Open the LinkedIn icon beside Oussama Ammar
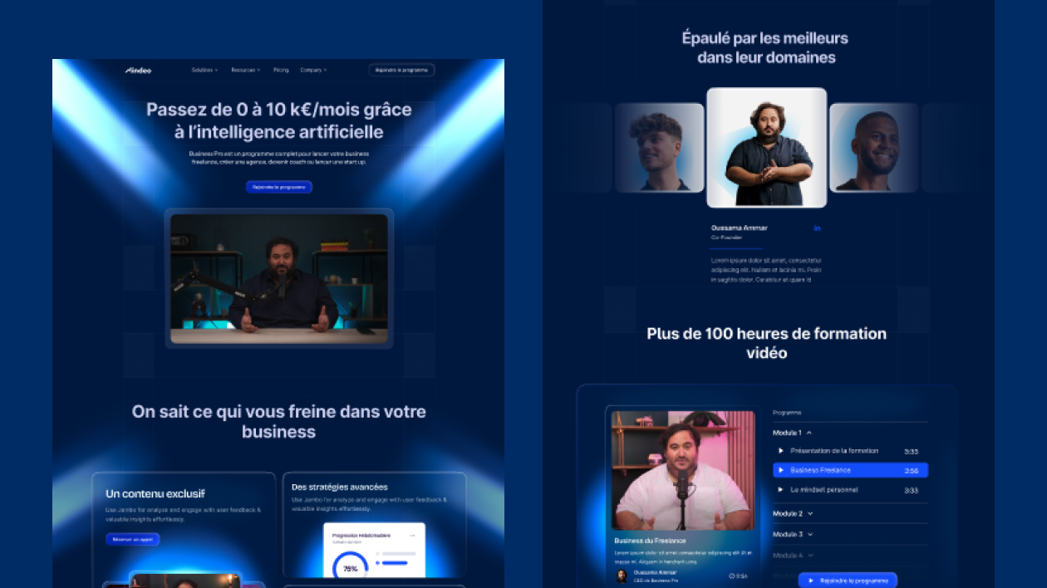Screen dimensions: 1047x588 coord(817,228)
